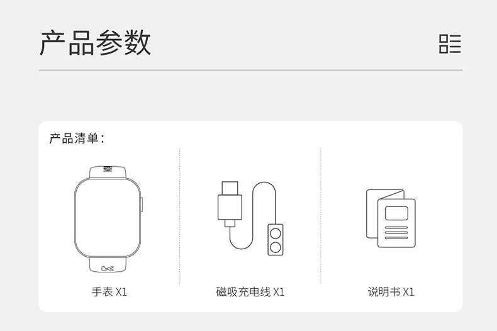Click the magnetic charging cable illustration
The width and height of the screenshot is (497, 331).
tap(250, 218)
